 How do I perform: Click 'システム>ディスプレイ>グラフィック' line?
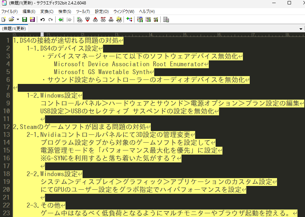tap(156, 182)
